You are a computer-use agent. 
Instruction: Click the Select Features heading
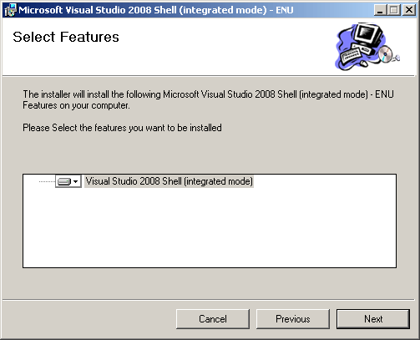coord(66,37)
